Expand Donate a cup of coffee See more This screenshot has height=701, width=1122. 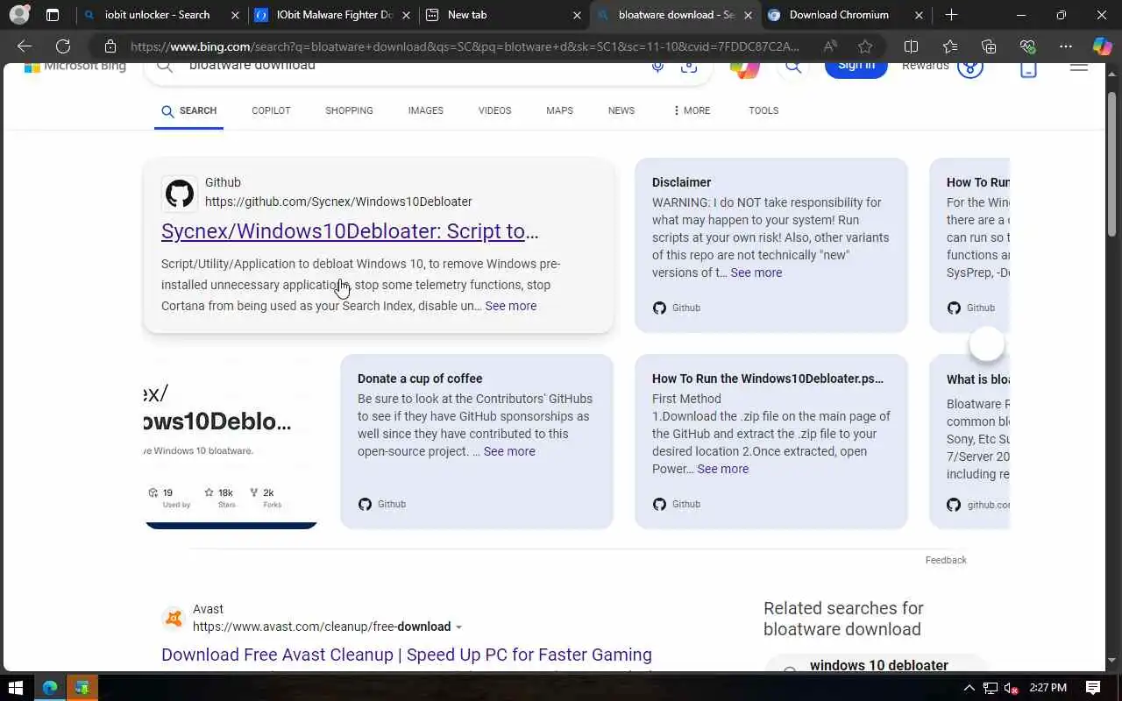pyautogui.click(x=508, y=451)
